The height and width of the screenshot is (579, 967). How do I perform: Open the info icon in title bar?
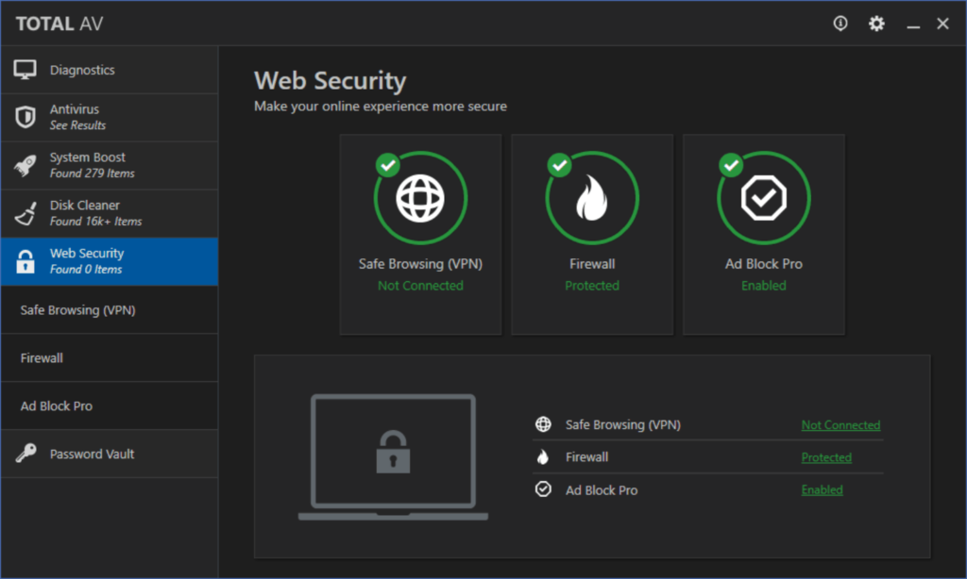click(x=840, y=24)
